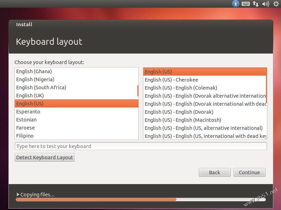Click the variant list scrollbar handle
This screenshot has height=210, width=281.
[267, 85]
